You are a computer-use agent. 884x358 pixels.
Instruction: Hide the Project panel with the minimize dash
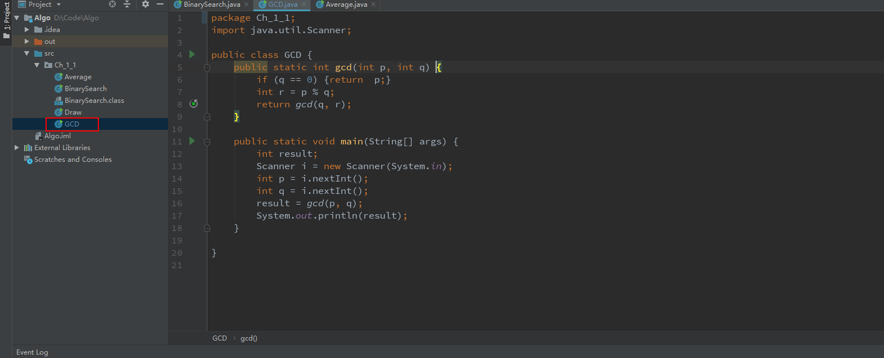pyautogui.click(x=160, y=4)
